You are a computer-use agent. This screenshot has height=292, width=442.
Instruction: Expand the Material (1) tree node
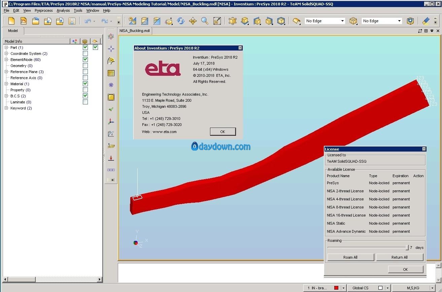point(6,84)
